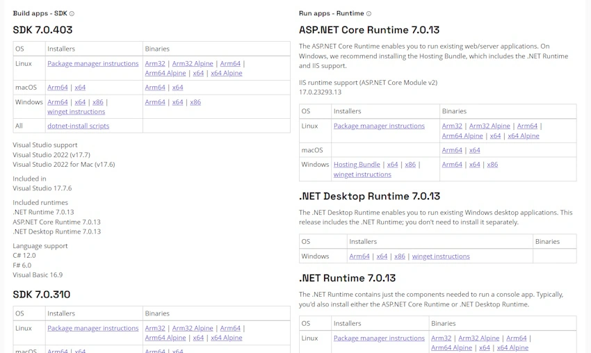Download SDK 7.0.403 Windows x64 binary

[177, 102]
